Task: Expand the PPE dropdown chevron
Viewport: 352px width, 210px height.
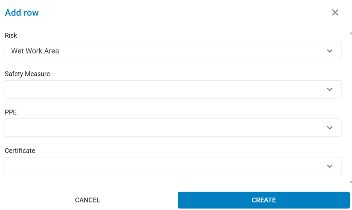Action: [x=330, y=128]
